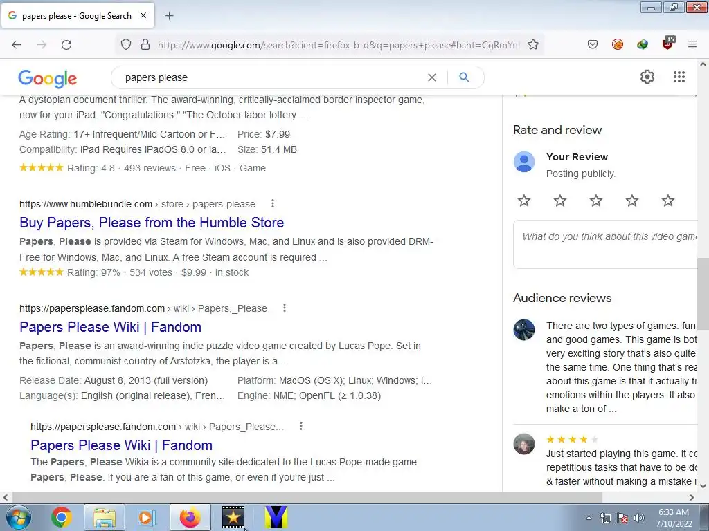
Task: Open File Explorer from the taskbar
Action: (x=104, y=517)
